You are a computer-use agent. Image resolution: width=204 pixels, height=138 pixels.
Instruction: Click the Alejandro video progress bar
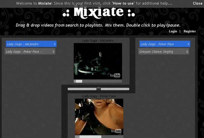pyautogui.click(x=98, y=81)
